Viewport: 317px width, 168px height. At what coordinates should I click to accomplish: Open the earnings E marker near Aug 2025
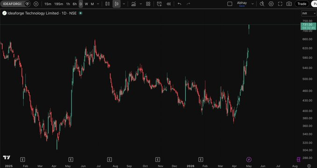109,160
